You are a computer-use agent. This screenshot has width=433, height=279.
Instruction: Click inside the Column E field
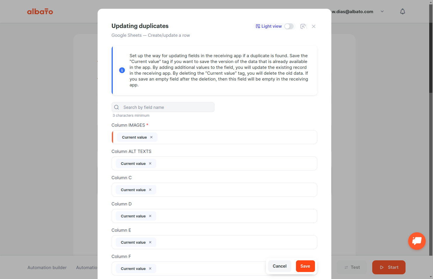(x=214, y=242)
